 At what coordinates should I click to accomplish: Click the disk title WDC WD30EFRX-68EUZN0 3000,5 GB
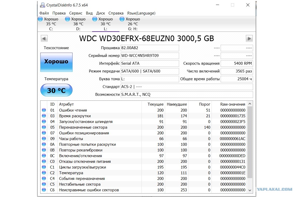pyautogui.click(x=147, y=38)
